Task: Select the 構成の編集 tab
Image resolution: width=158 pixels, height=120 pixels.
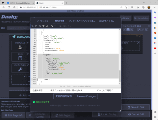Action: click(60, 21)
